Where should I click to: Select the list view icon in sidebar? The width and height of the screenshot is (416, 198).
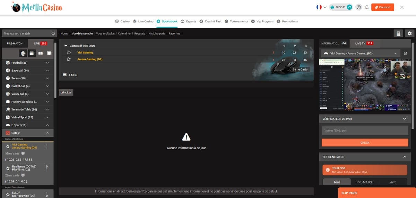(32, 53)
